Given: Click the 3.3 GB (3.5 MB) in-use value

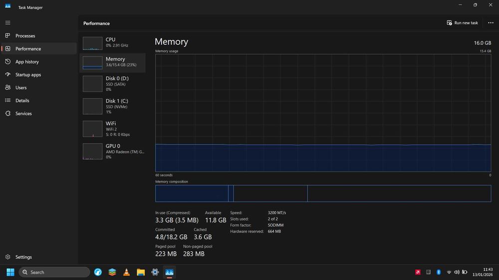Looking at the screenshot, I should coord(177,220).
